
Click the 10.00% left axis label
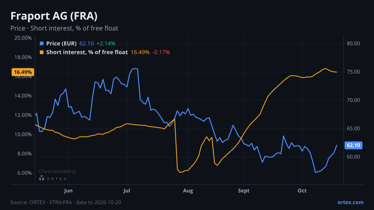23,134
